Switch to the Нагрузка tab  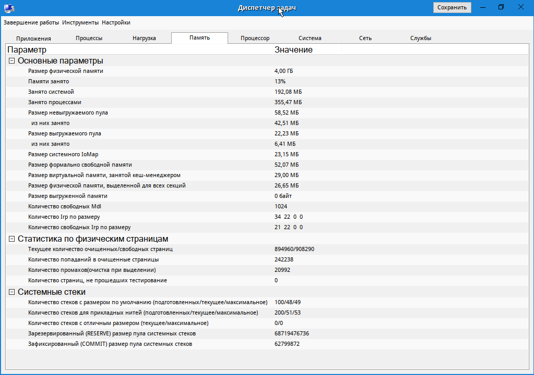144,39
